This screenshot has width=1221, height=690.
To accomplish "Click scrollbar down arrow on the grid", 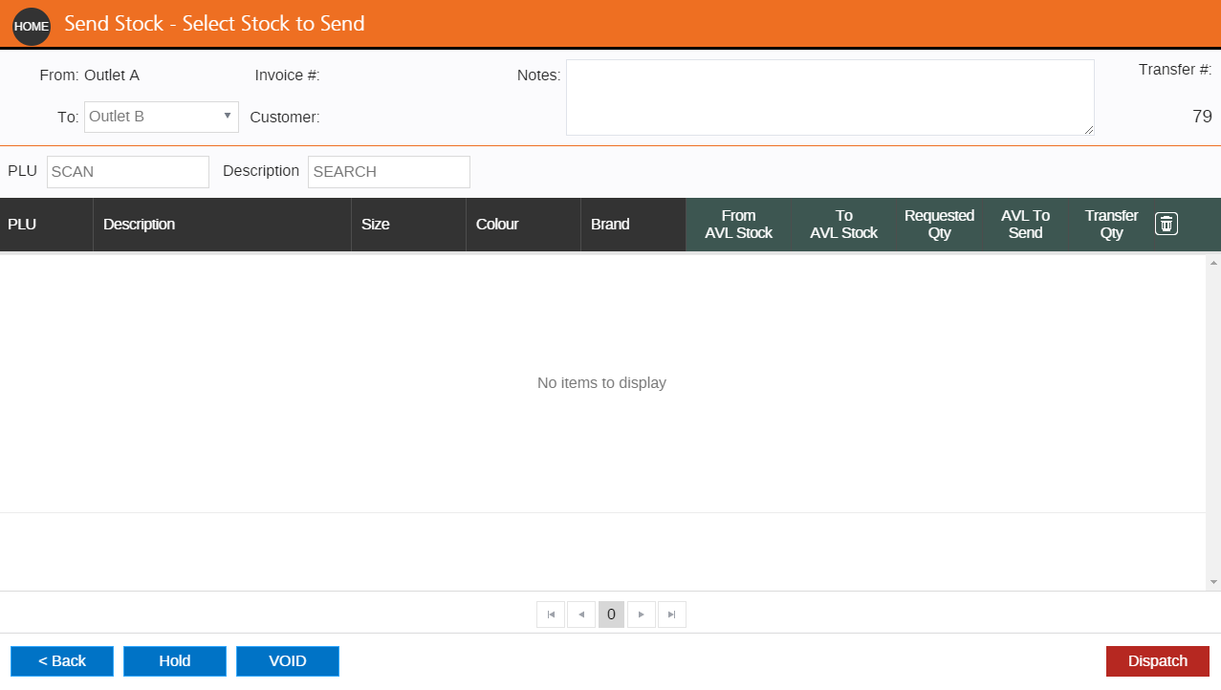I will click(1213, 582).
